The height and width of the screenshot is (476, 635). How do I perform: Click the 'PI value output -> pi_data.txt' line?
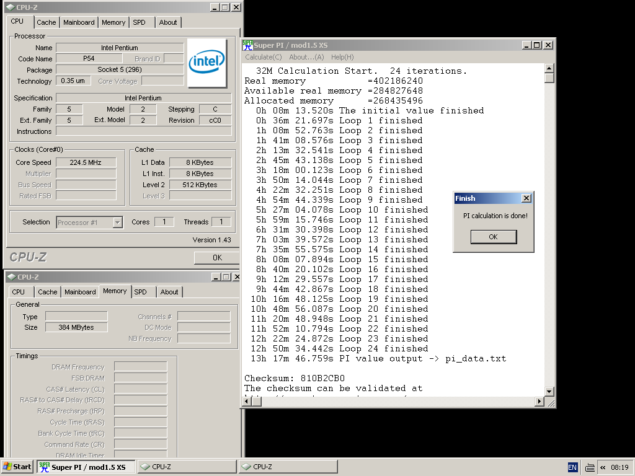coord(379,359)
